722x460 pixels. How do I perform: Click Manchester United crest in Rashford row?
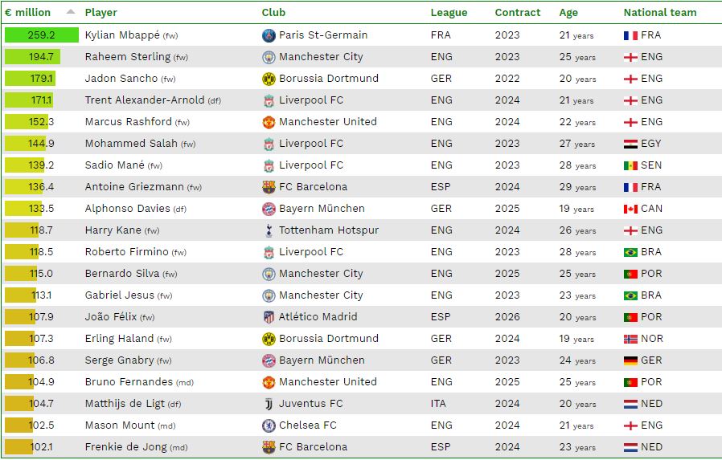point(269,122)
